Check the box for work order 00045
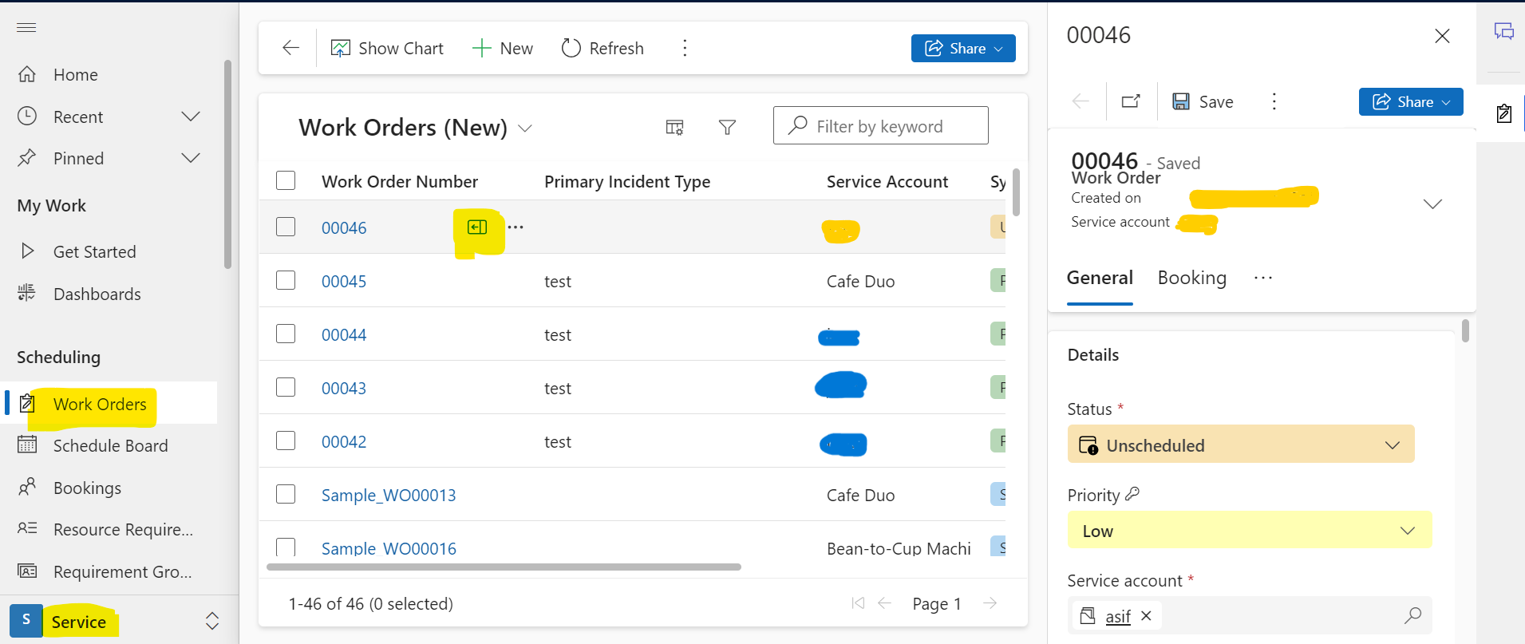 286,280
